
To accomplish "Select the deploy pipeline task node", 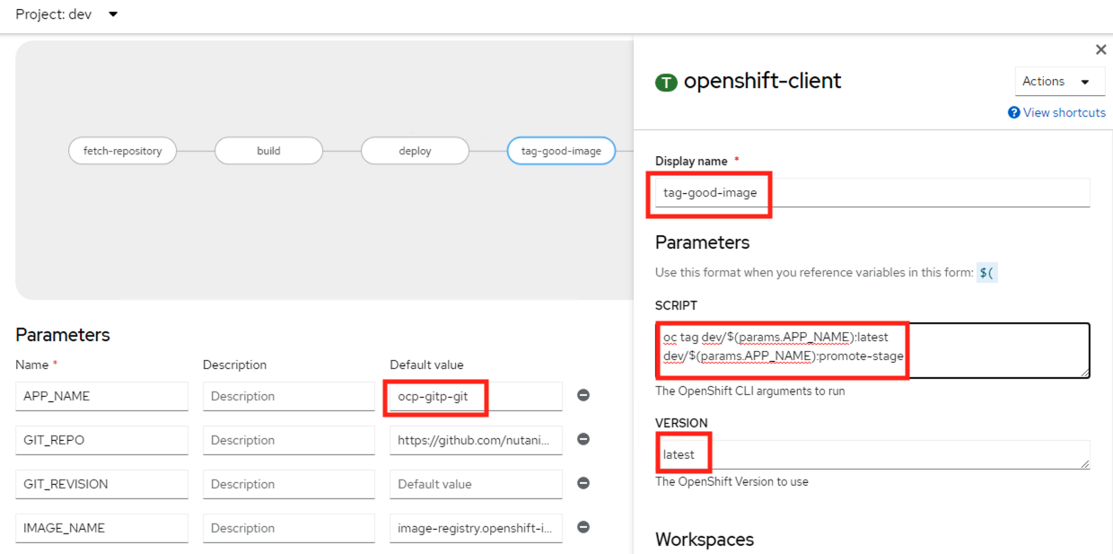I will click(x=415, y=151).
